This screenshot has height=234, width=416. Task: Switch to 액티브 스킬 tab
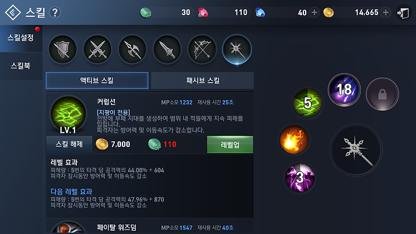click(97, 80)
